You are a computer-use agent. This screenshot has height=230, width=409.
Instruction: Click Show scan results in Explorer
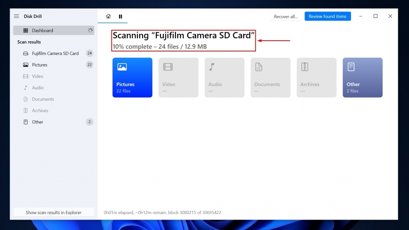54,212
